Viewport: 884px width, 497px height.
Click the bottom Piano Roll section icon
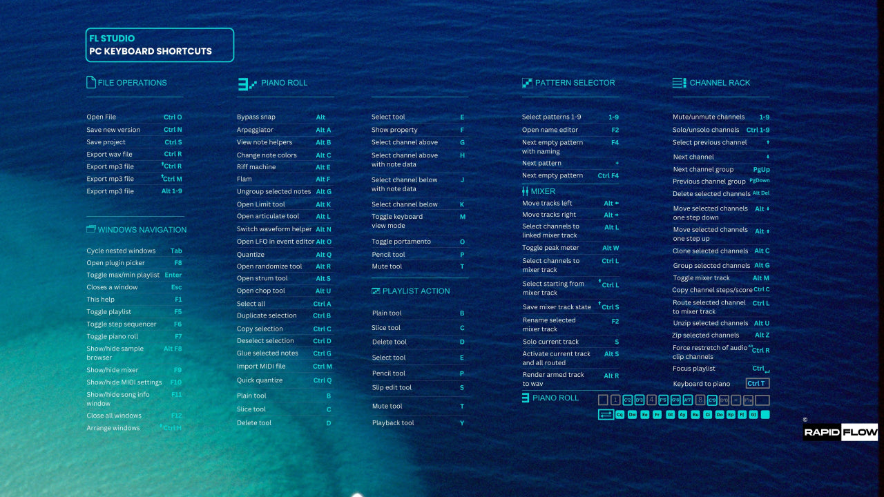525,398
